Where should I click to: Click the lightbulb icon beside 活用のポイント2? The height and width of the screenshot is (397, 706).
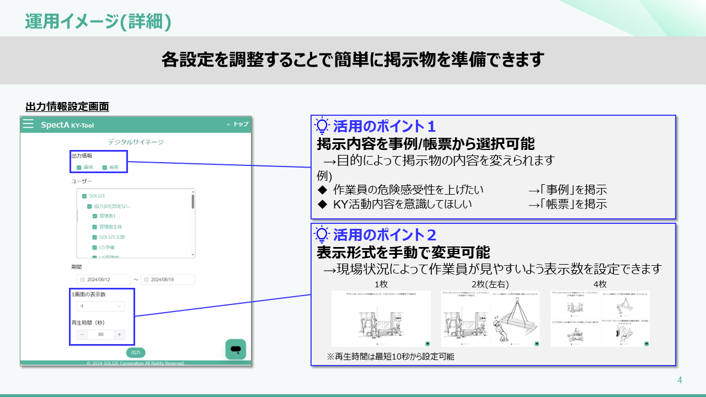point(322,234)
